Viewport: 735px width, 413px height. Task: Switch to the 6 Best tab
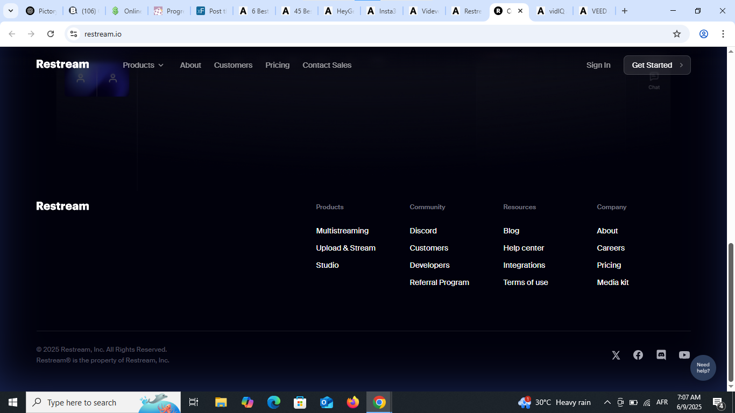253,11
